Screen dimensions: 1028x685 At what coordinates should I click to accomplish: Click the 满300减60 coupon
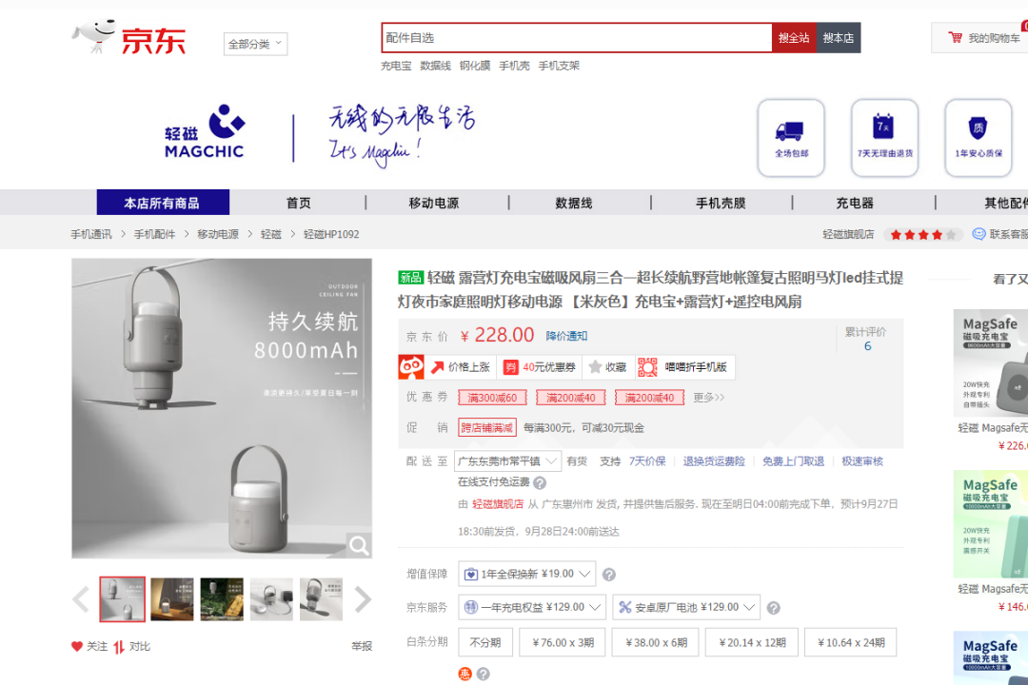click(x=492, y=398)
